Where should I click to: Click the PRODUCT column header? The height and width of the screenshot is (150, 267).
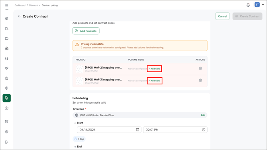[x=81, y=60]
